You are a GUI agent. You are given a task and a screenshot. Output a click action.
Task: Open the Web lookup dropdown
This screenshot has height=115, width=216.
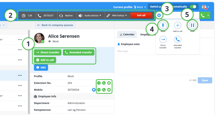(x=116, y=15)
